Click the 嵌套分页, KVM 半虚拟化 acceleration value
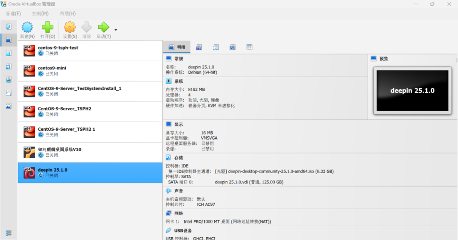This screenshot has width=458, height=240. tap(211, 106)
